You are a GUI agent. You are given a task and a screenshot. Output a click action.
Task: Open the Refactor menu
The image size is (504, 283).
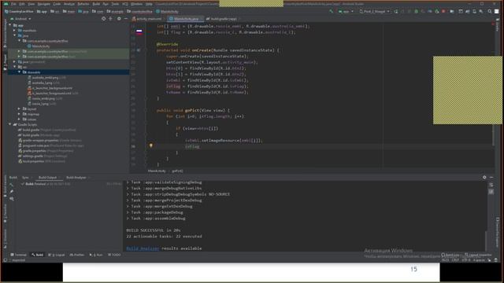coord(83,4)
